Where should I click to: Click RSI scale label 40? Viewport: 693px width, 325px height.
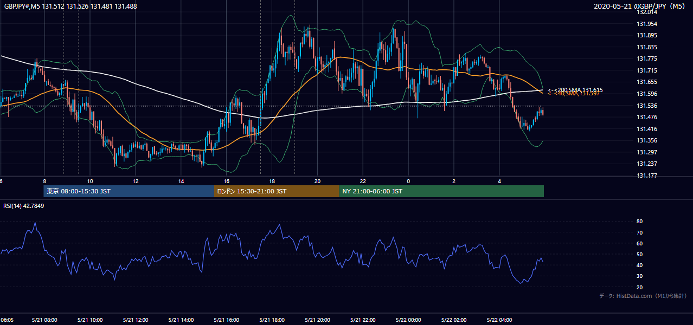[639, 265]
